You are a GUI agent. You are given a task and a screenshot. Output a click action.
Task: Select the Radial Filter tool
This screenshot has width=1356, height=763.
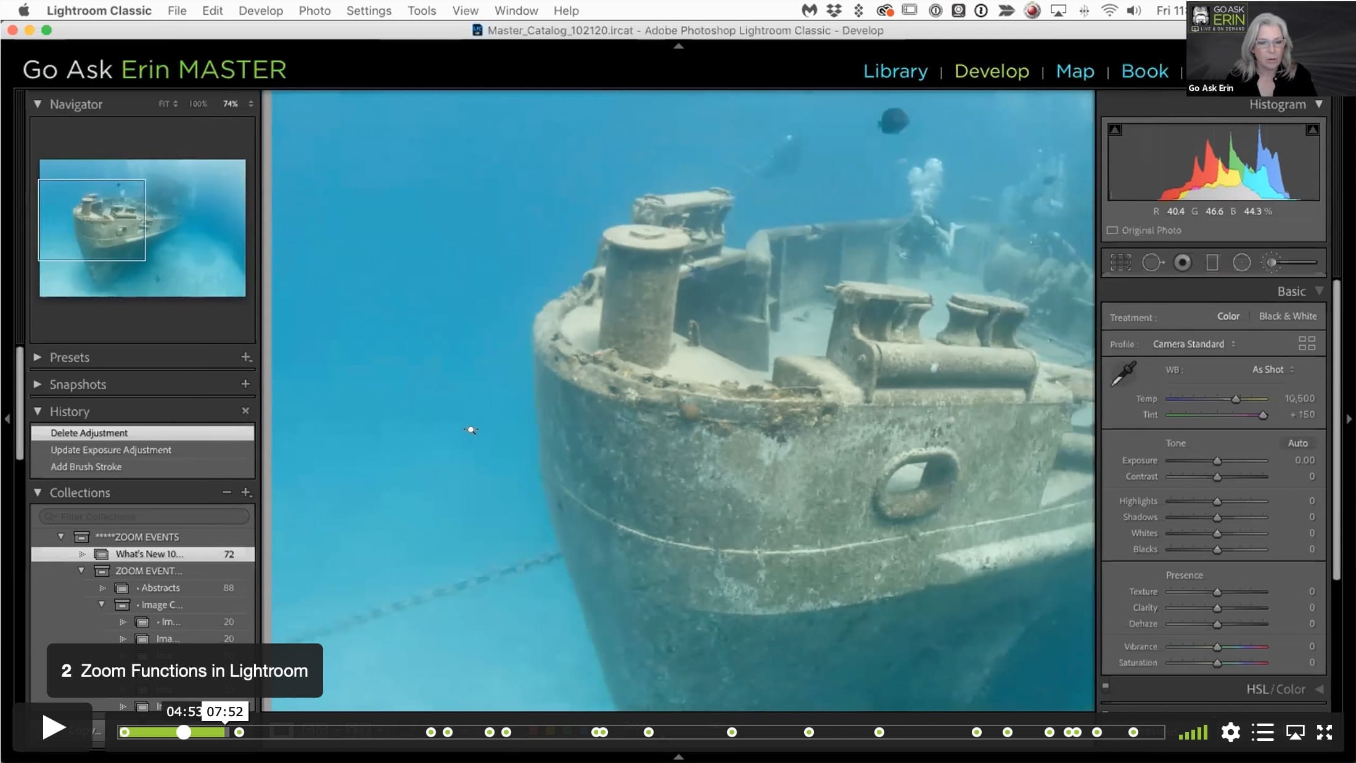1241,263
